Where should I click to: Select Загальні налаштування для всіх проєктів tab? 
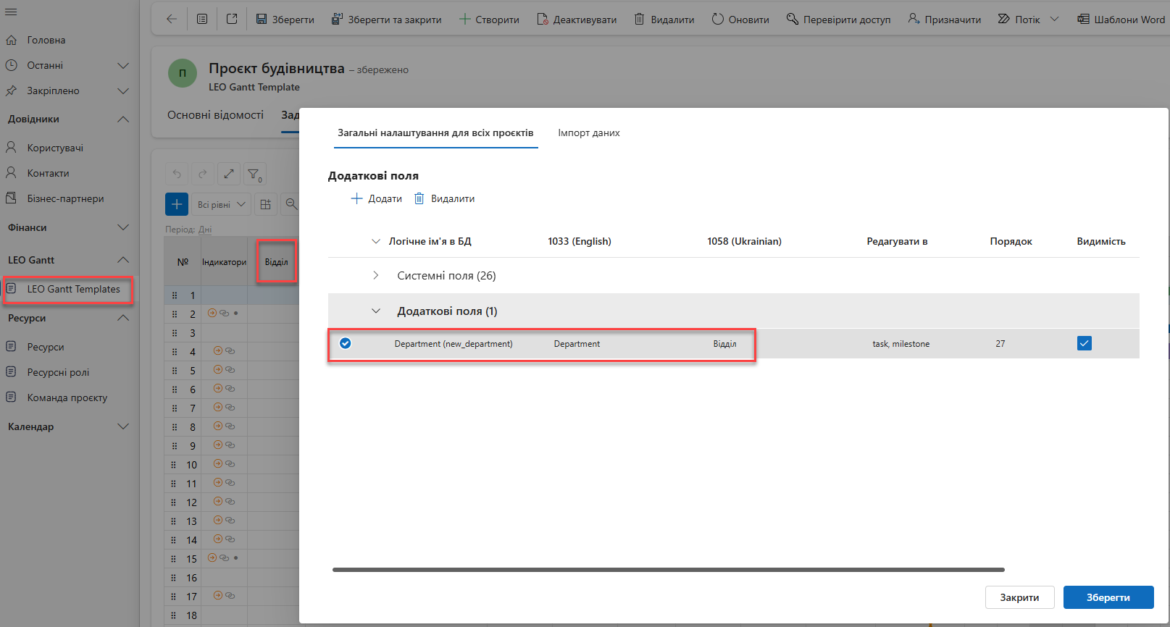pos(435,132)
